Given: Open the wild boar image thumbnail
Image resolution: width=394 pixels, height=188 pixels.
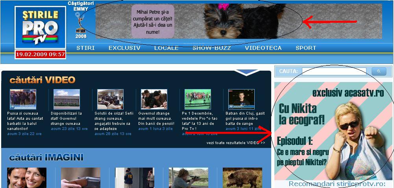Looking at the screenshot, I should click(237, 178).
